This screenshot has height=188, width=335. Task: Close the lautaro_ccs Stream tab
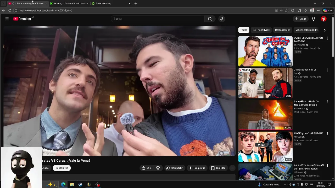coord(88,3)
